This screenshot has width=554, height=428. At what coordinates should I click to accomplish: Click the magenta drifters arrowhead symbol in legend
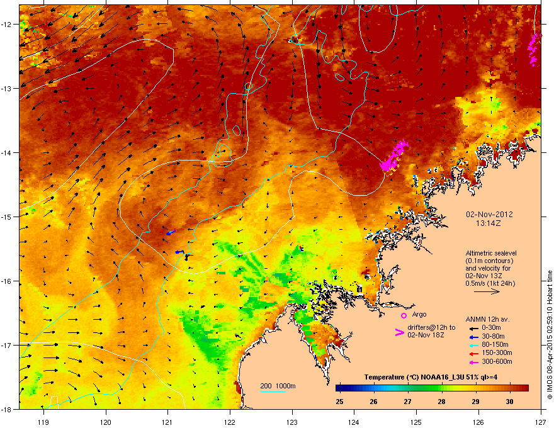click(400, 332)
